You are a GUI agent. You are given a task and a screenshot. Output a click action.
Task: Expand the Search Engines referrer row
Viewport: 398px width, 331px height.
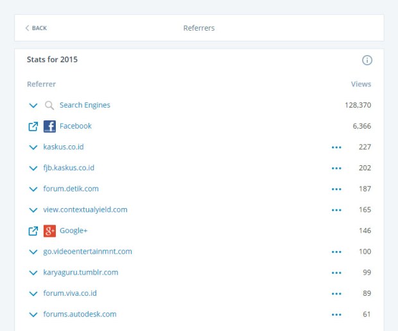click(x=33, y=106)
